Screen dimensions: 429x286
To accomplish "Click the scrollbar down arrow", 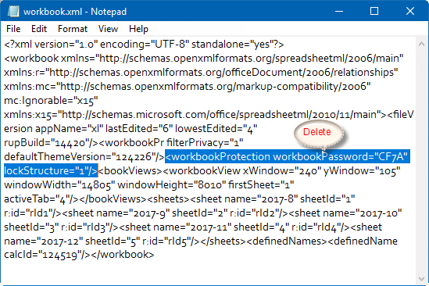I will click(x=421, y=279).
